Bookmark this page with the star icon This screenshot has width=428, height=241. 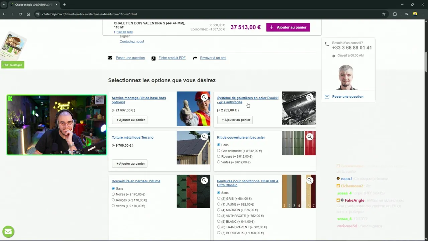pos(384,14)
